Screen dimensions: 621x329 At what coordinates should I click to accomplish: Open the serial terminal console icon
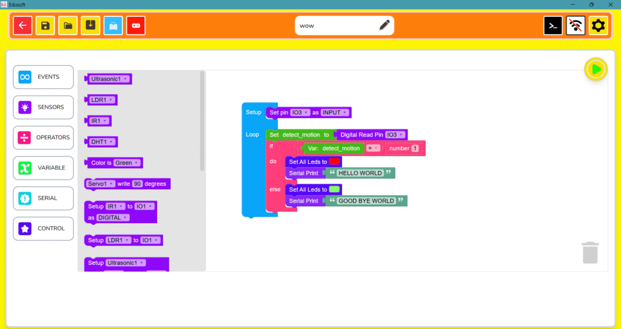pos(553,25)
